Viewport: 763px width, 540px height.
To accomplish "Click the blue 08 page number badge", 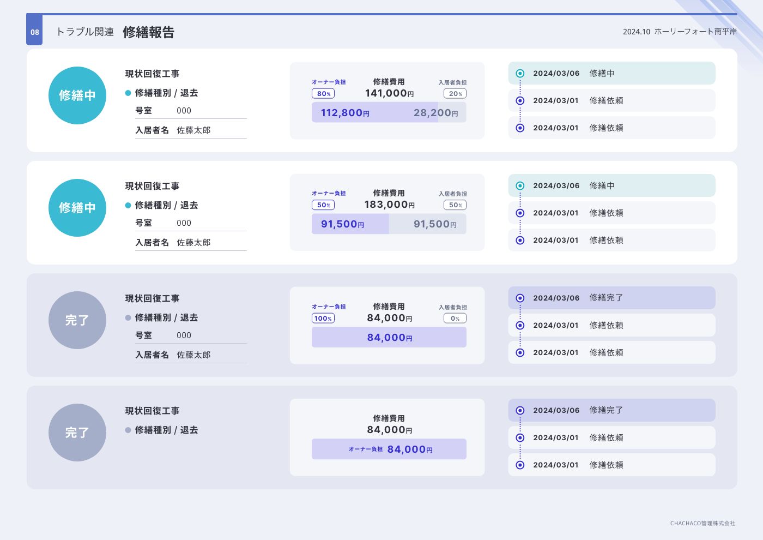I will point(34,32).
